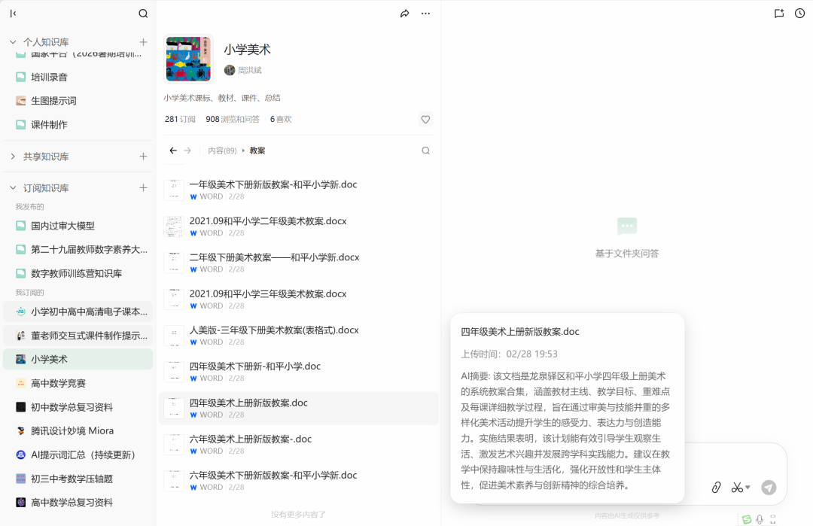Open 国内过审大模型 knowledge base
The height and width of the screenshot is (526, 813).
click(78, 226)
